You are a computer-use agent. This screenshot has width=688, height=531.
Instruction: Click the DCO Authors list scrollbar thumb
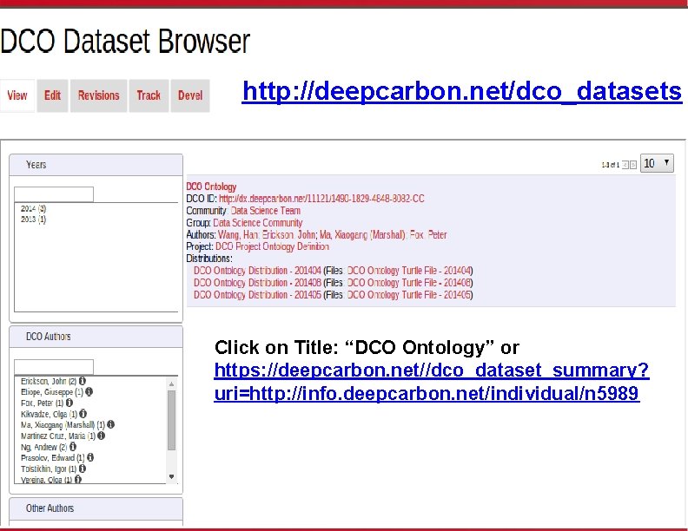pyautogui.click(x=171, y=420)
